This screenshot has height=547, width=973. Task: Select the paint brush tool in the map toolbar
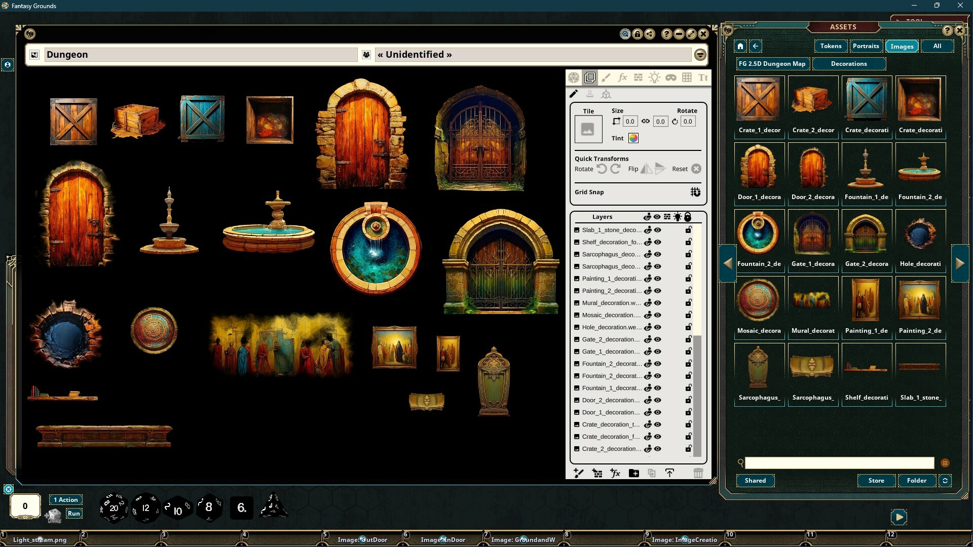606,77
